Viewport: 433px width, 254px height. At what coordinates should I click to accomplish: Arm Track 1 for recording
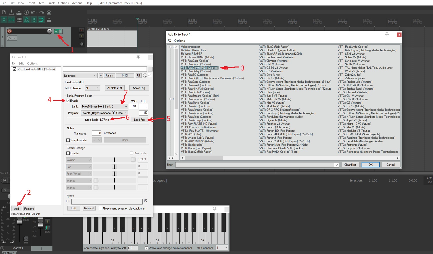(9, 31)
